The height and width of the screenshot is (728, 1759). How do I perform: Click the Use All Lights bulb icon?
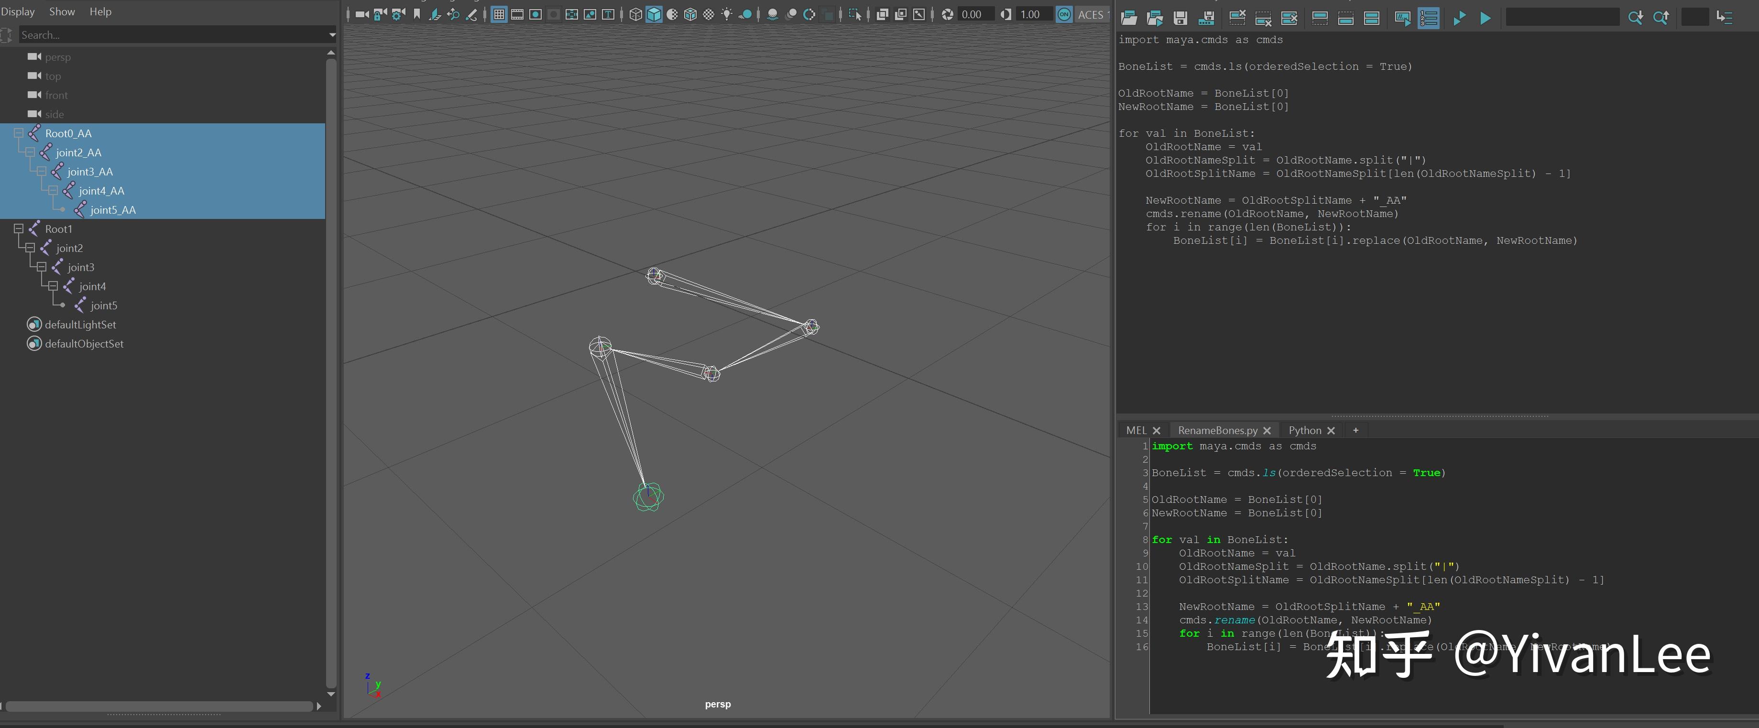727,14
